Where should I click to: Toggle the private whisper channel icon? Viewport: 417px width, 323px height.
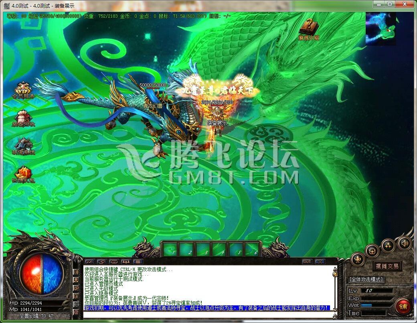click(x=76, y=296)
